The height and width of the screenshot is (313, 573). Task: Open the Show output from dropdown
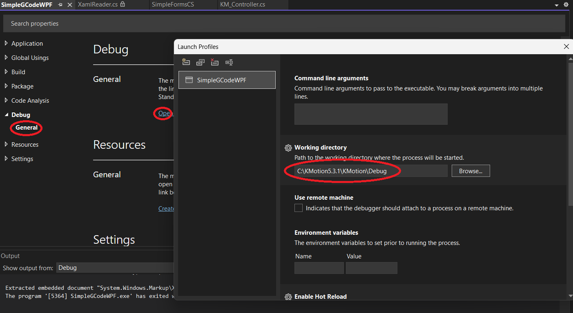[x=115, y=268]
